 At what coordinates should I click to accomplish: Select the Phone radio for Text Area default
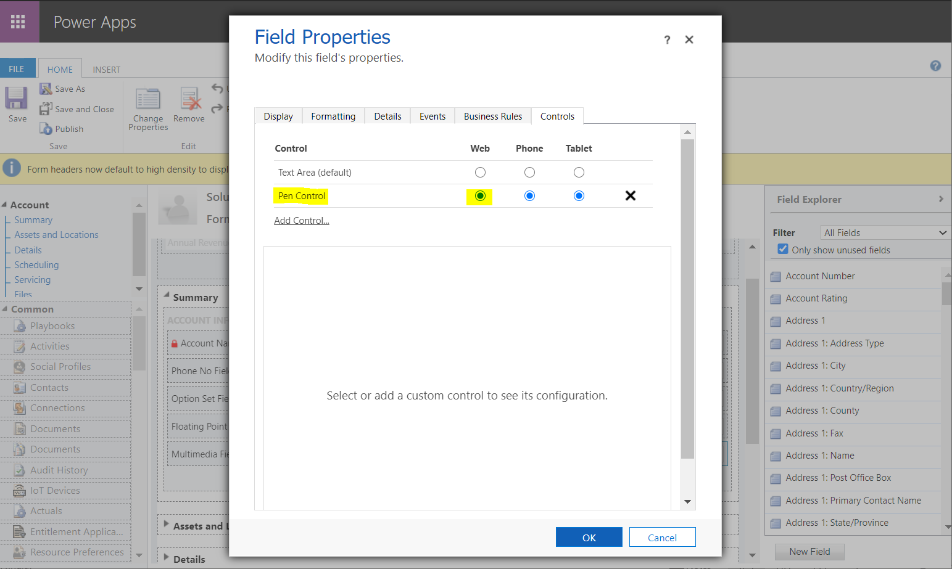[529, 172]
